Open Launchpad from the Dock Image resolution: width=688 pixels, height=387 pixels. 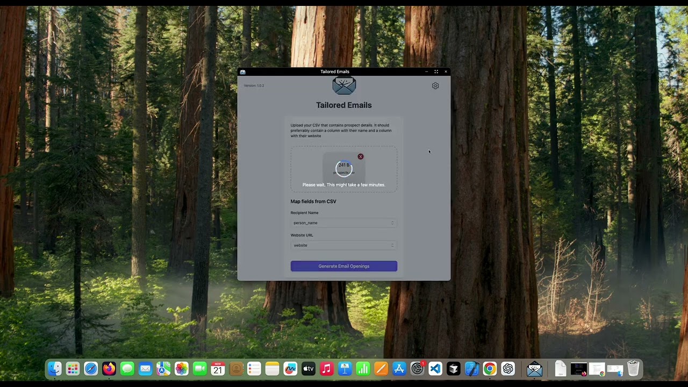pyautogui.click(x=73, y=369)
